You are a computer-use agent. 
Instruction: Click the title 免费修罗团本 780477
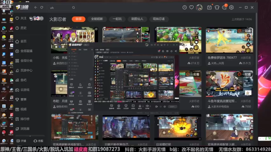point(222,58)
